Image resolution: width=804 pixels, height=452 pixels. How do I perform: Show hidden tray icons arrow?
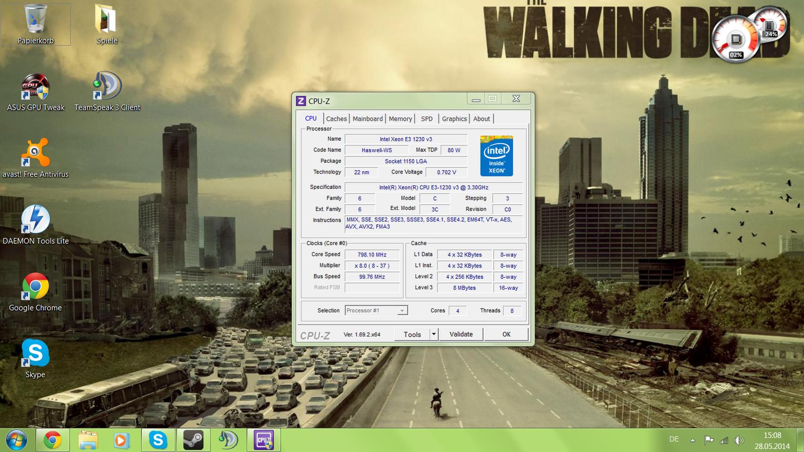click(693, 440)
